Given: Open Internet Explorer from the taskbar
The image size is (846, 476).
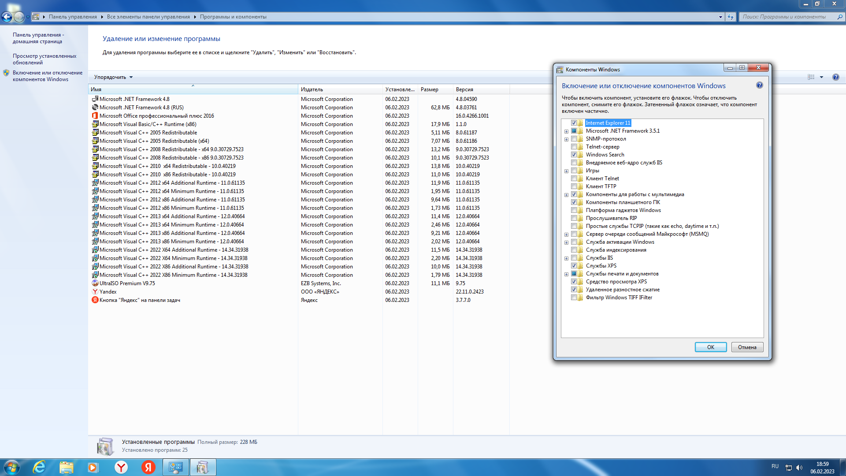Looking at the screenshot, I should [x=40, y=467].
